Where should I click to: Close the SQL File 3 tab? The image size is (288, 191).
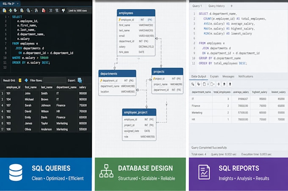click(x=18, y=4)
